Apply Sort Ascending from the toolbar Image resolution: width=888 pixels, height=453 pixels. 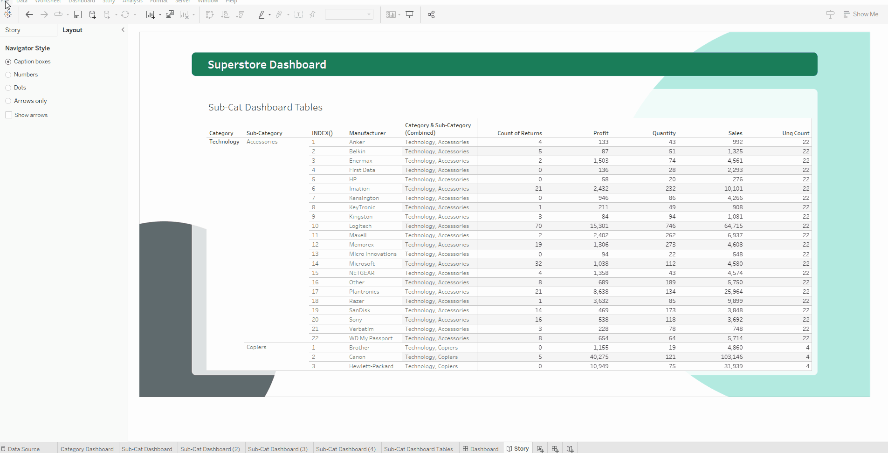pyautogui.click(x=225, y=14)
